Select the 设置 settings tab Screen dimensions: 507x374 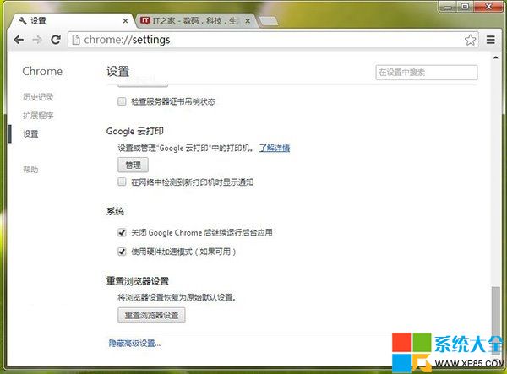(x=71, y=21)
